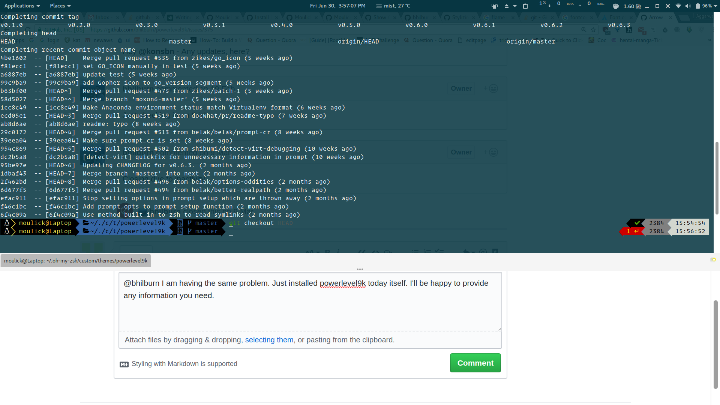Open the clipboard manager indicator
Screen dimensions: 720x405
(525, 6)
